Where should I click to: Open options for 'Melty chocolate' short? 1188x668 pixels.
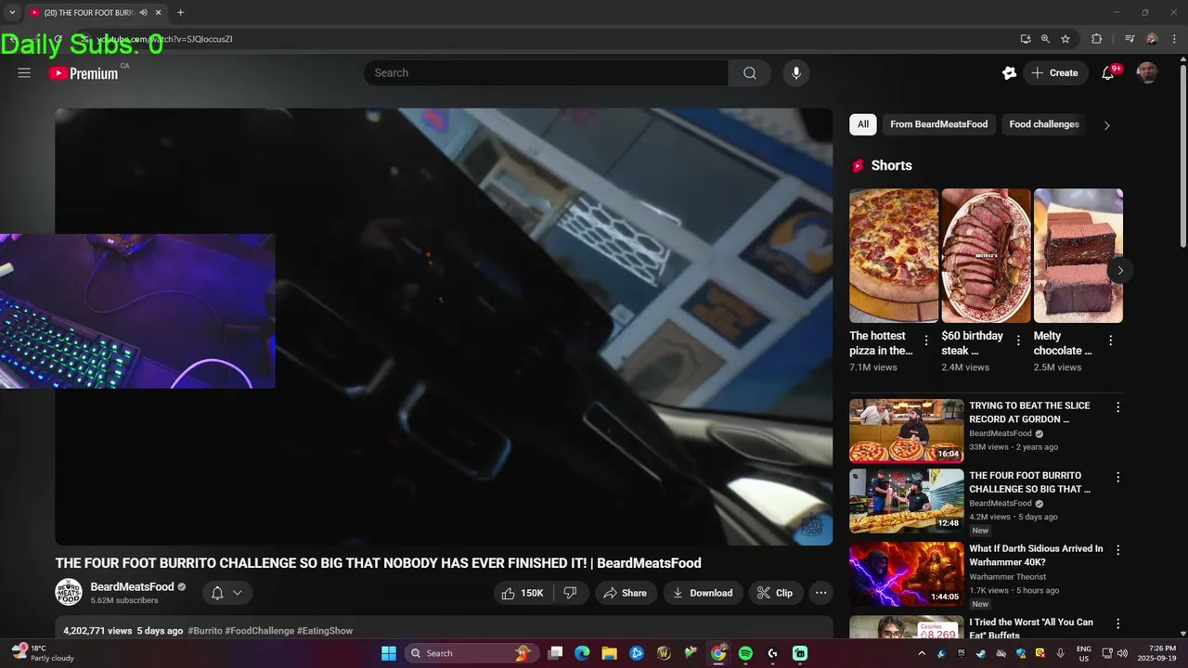[1110, 340]
